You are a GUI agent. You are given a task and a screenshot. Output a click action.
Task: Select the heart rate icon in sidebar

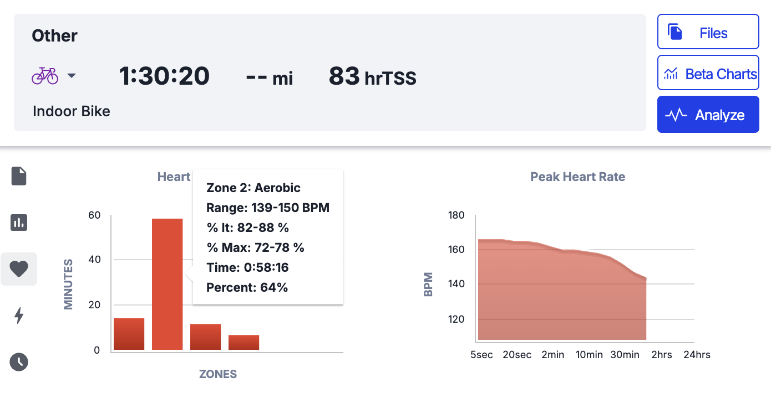pyautogui.click(x=19, y=269)
